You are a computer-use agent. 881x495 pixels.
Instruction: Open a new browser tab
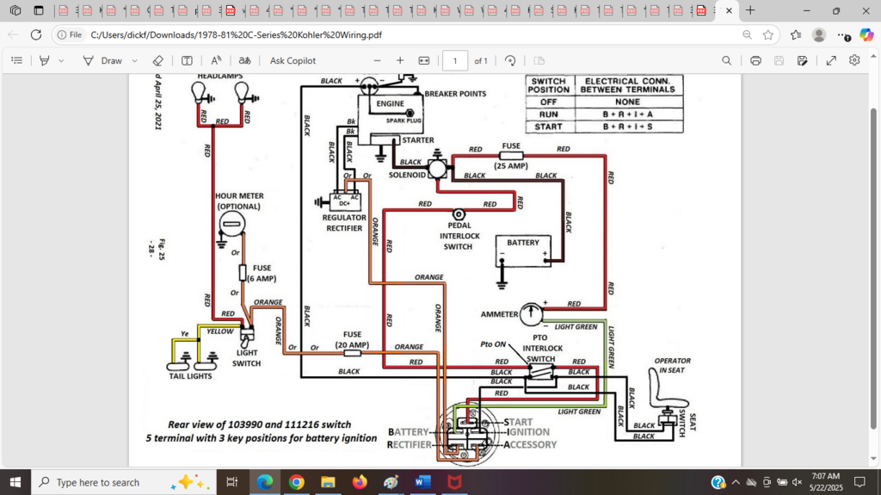[x=750, y=10]
